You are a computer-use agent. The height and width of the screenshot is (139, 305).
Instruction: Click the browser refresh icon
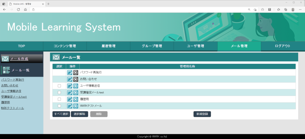point(18,10)
